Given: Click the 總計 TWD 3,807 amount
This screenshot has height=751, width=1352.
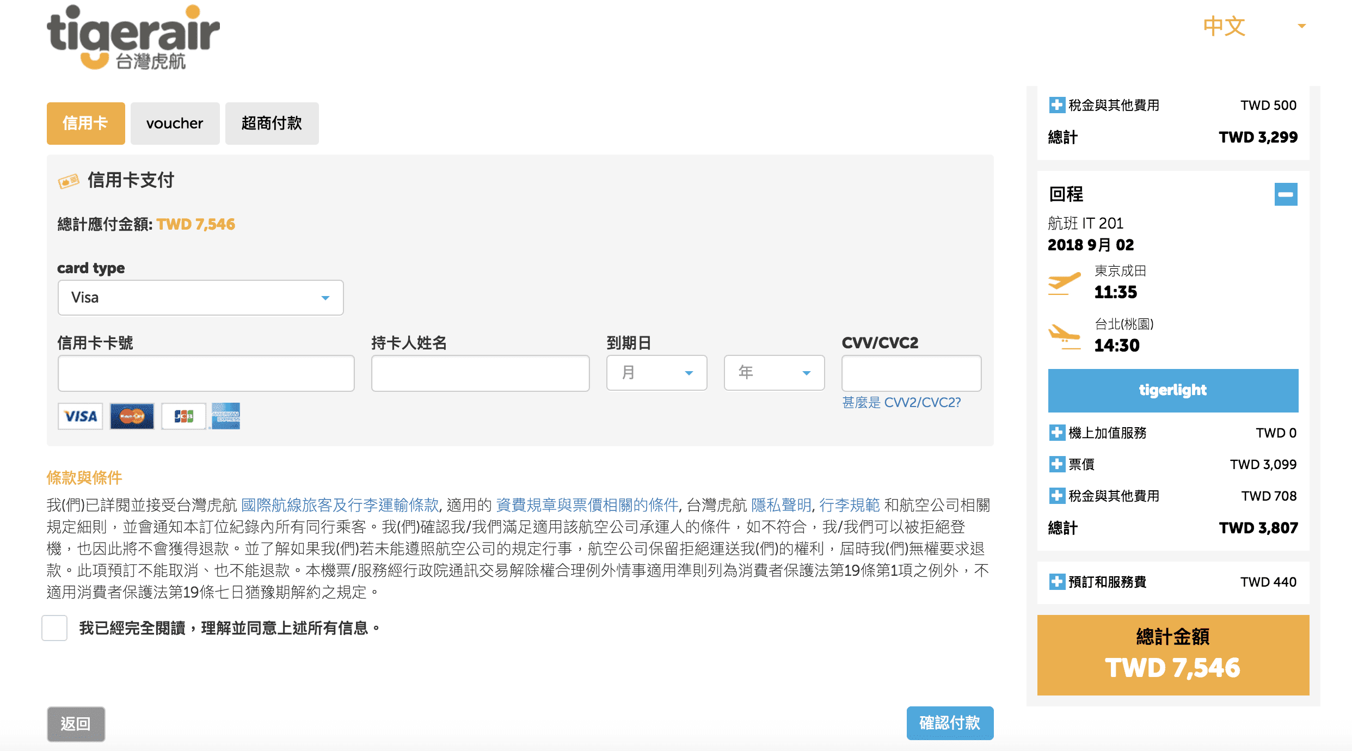Looking at the screenshot, I should [1258, 528].
